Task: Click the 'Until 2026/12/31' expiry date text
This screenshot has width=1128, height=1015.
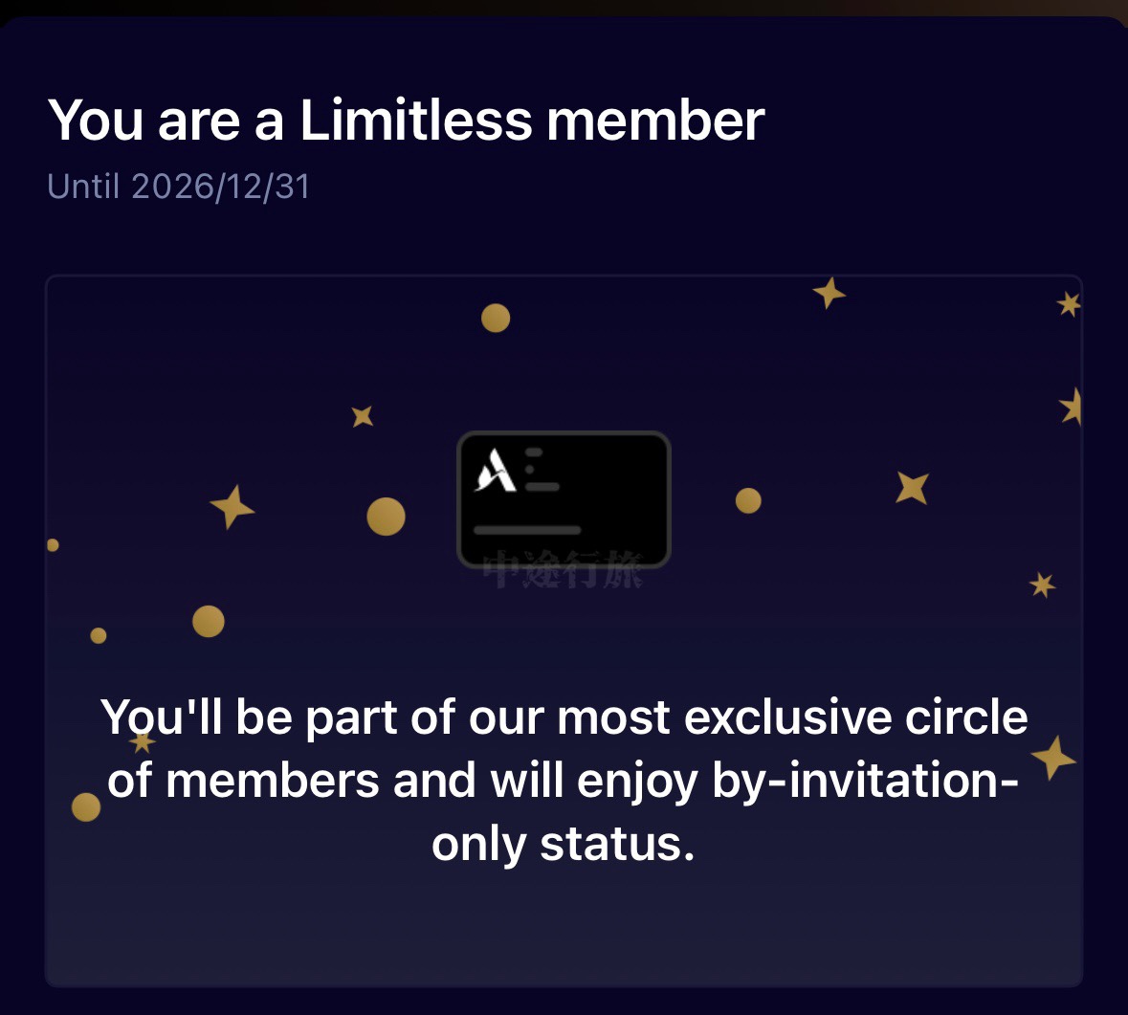Action: (178, 187)
